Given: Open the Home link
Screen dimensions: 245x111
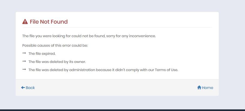Looking at the screenshot, I should pos(205,87).
